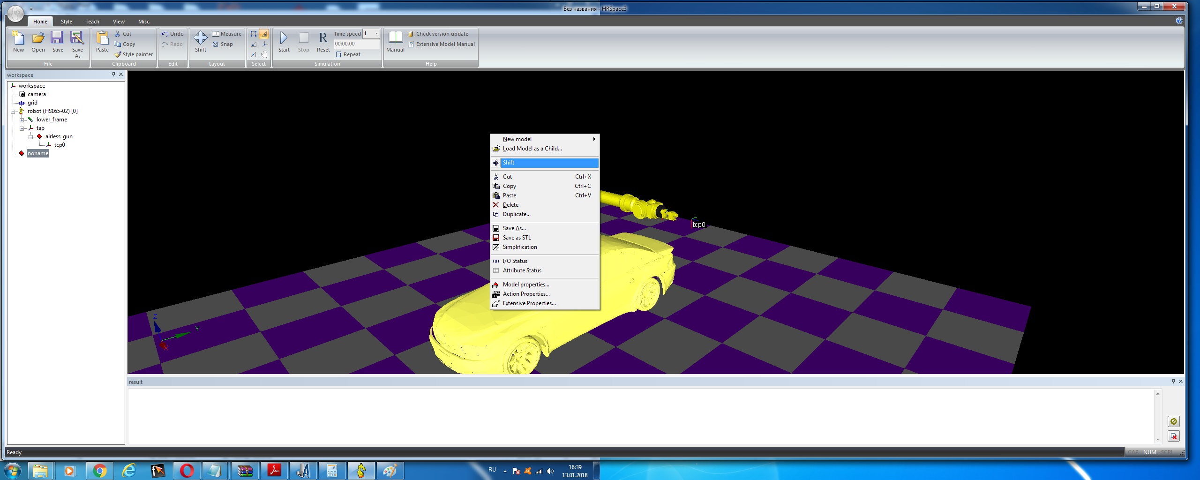
Task: Close the result panel
Action: coord(1181,381)
